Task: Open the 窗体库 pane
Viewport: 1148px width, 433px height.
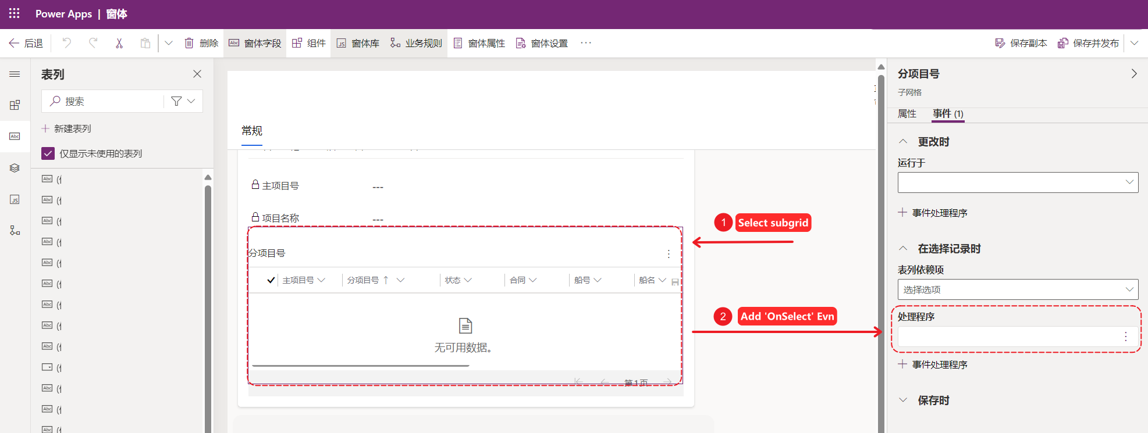Action: [358, 43]
